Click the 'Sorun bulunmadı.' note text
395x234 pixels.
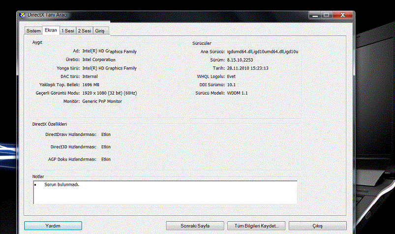coord(61,185)
